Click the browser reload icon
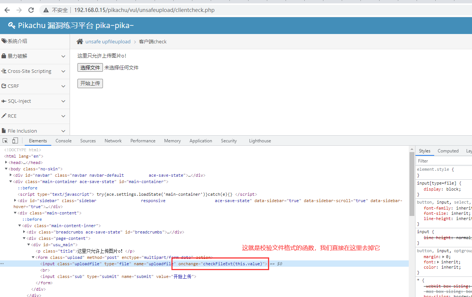472x297 pixels. click(31, 10)
